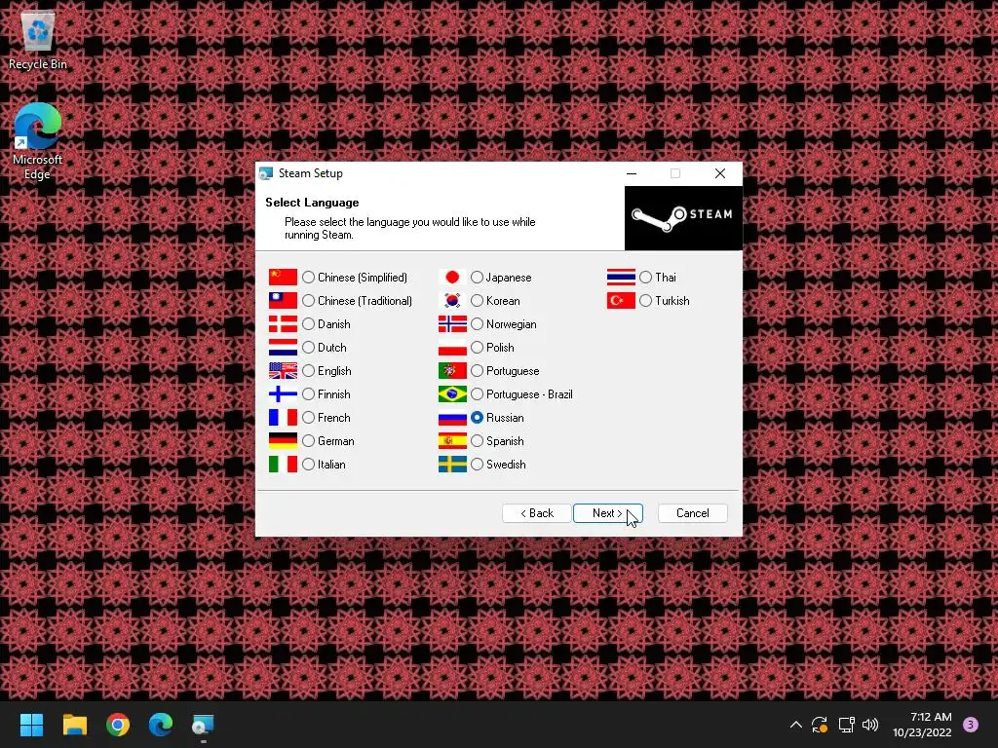Click the Thailand flag icon
This screenshot has width=998, height=748.
click(x=621, y=278)
